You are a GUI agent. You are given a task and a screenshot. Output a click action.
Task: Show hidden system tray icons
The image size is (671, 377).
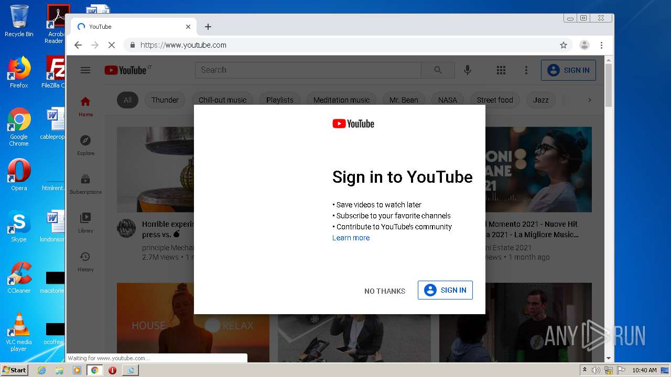pyautogui.click(x=585, y=370)
